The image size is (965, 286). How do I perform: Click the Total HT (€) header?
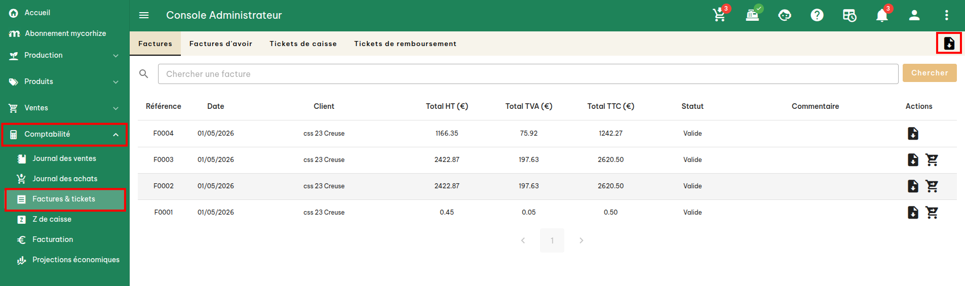tap(447, 106)
